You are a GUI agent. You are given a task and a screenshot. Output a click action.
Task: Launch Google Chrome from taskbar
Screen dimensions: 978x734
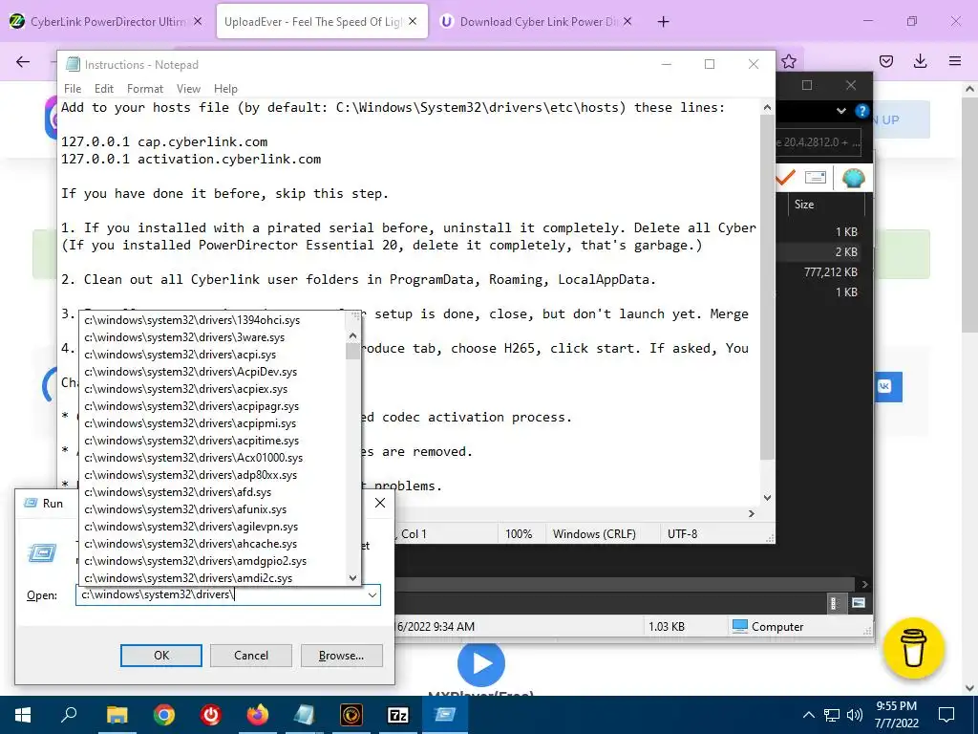click(x=164, y=715)
